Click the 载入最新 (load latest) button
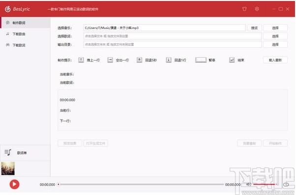This screenshot has height=195, width=296. (x=275, y=60)
